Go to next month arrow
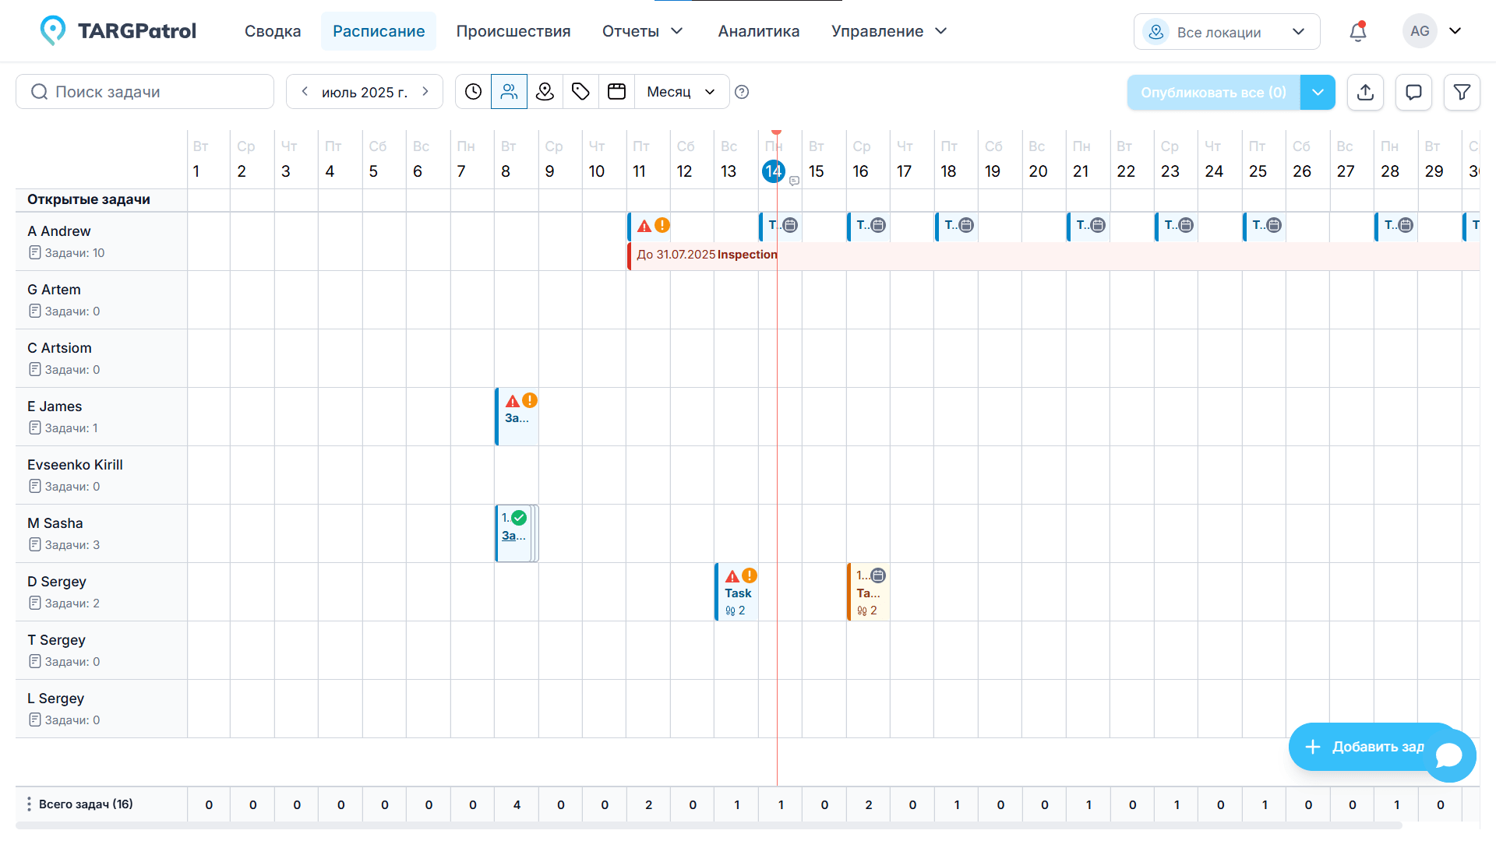Viewport: 1496px width, 841px height. [x=425, y=92]
